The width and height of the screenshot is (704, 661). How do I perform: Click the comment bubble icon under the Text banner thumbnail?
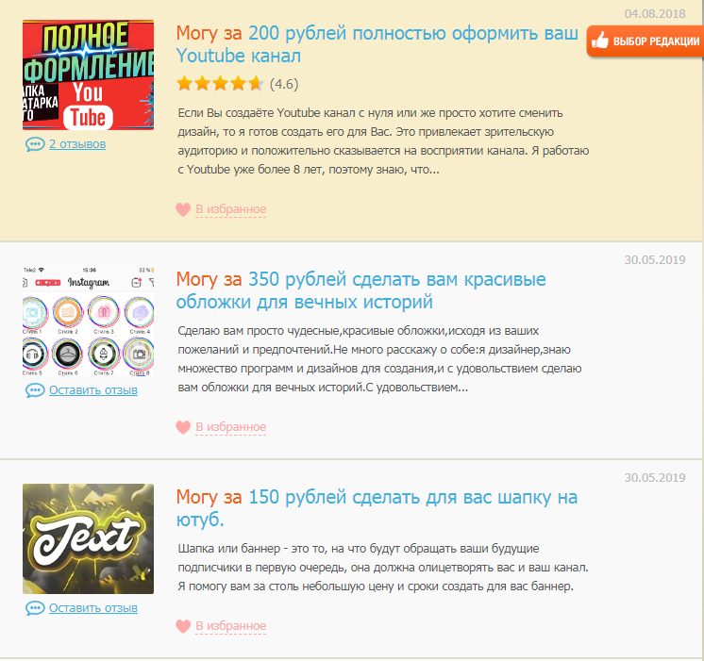pyautogui.click(x=35, y=608)
